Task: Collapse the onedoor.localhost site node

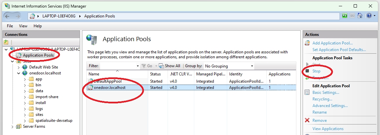Action: (19, 73)
